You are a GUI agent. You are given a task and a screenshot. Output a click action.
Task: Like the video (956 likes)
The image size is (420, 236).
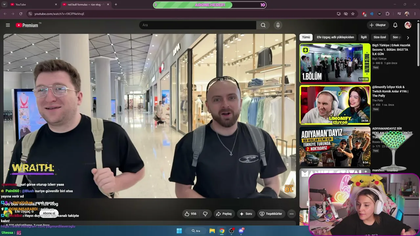pos(191,214)
